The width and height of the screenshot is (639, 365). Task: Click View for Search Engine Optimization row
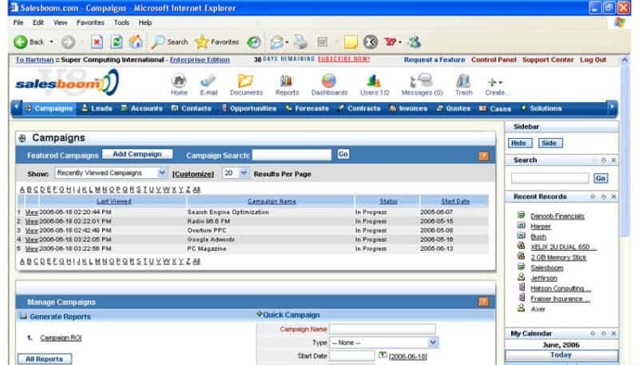[31, 212]
